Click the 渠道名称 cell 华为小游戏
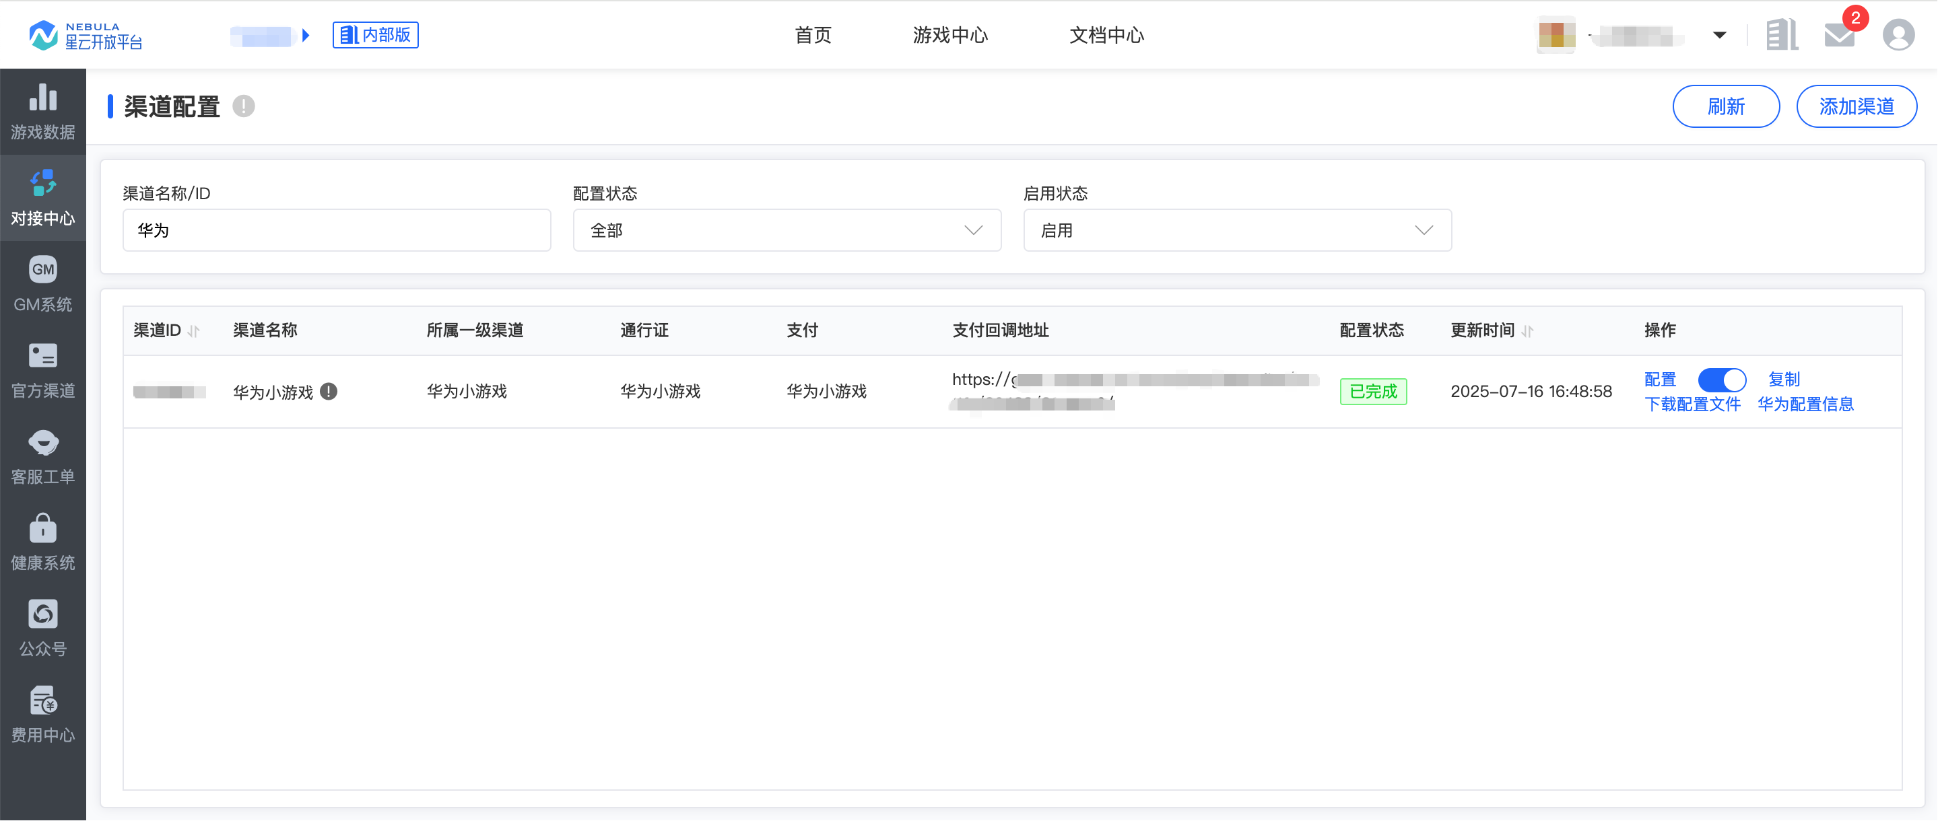1938x821 pixels. click(273, 392)
